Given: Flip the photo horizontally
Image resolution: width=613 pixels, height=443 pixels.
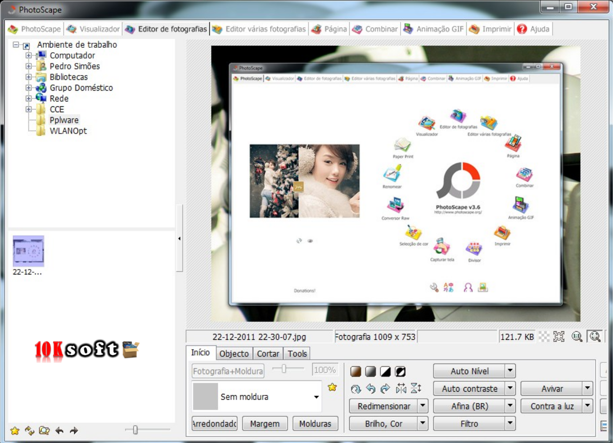Looking at the screenshot, I should pos(401,388).
